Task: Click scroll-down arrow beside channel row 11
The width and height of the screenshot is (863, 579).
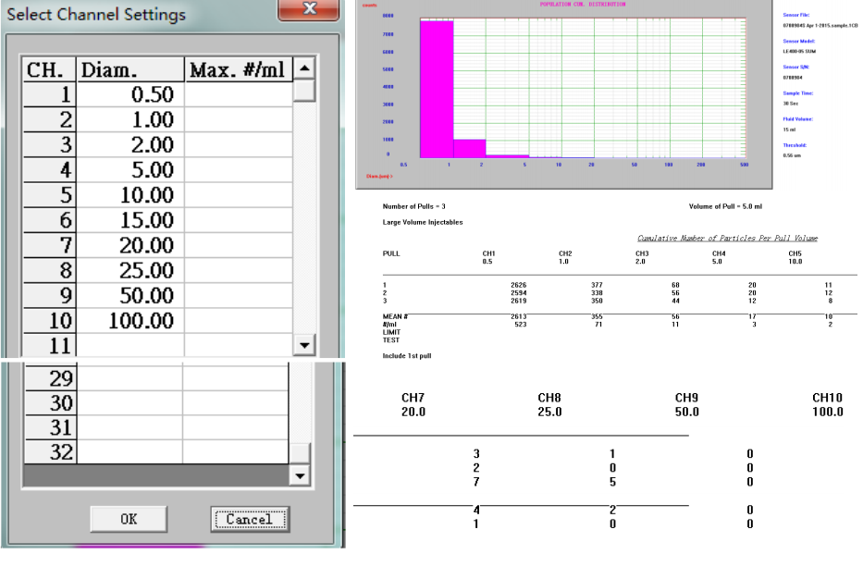Action: click(303, 346)
